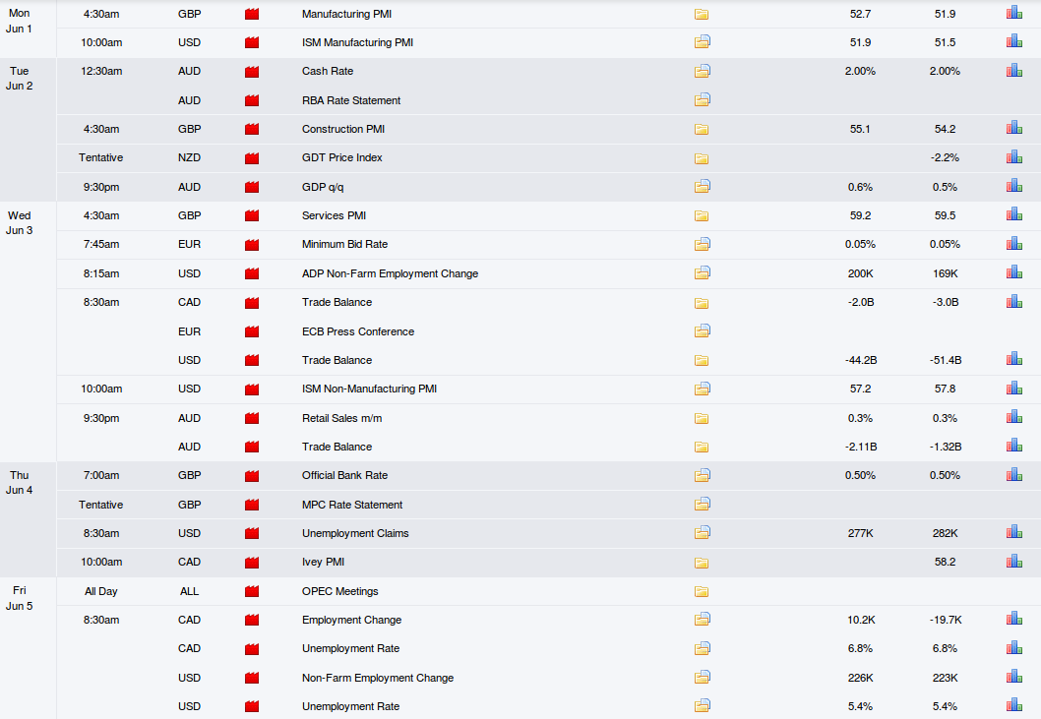Show chart for CAD Employment Change

(x=1013, y=619)
